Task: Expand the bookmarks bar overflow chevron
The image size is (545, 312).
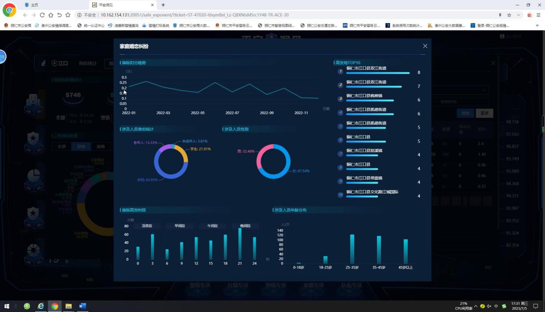Action: [539, 25]
